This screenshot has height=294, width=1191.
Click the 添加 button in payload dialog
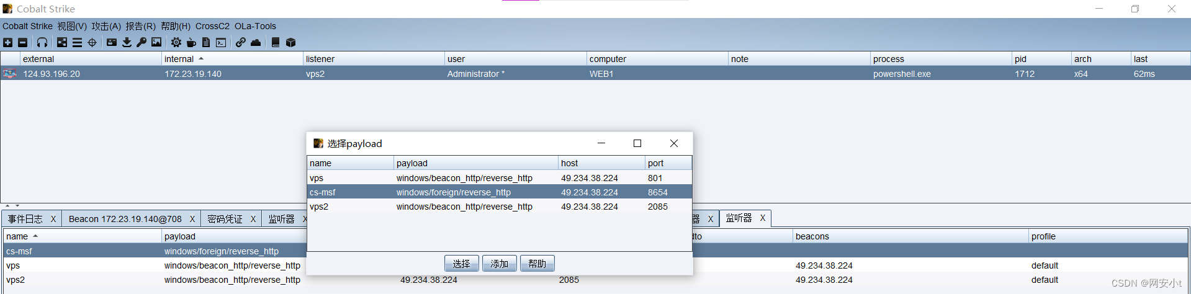[x=499, y=264]
